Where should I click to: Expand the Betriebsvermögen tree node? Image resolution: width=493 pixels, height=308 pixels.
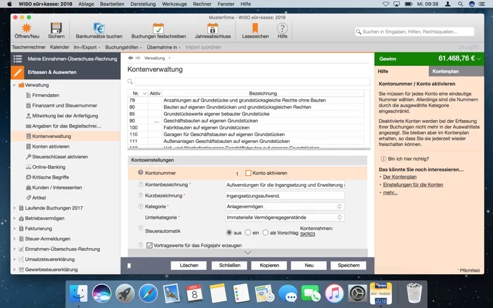tap(14, 218)
